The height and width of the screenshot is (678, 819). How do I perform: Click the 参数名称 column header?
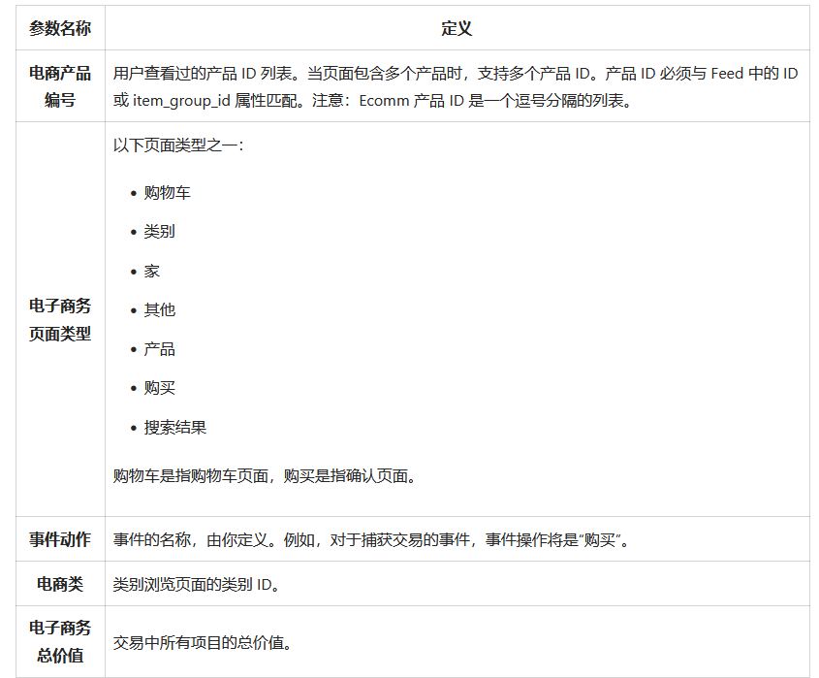tap(60, 27)
